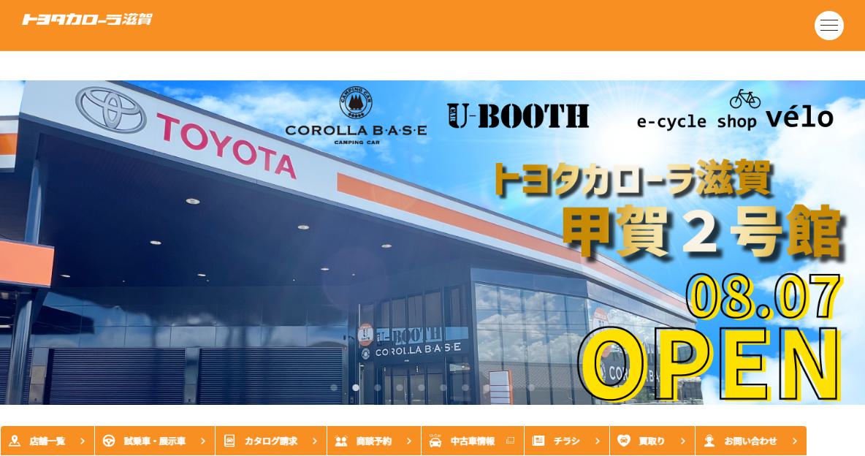Open the 商談予約 menu label
This screenshot has height=456, width=865.
tap(374, 441)
